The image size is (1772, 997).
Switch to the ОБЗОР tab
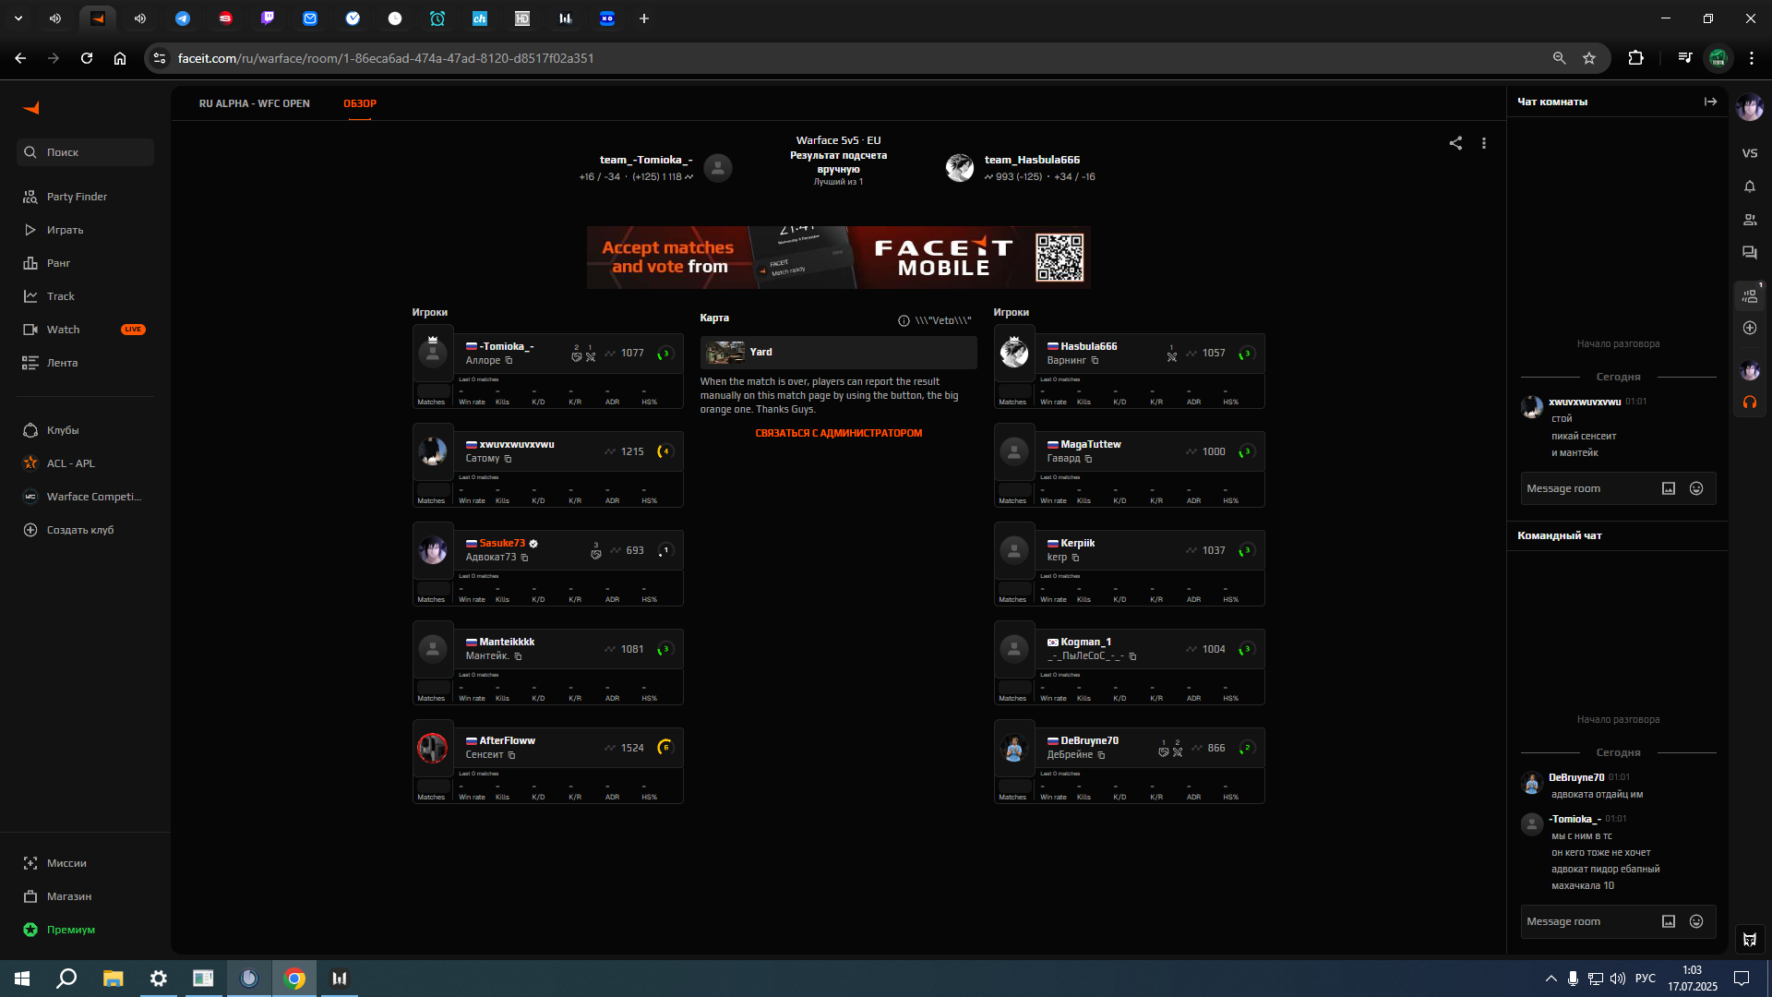(x=360, y=103)
